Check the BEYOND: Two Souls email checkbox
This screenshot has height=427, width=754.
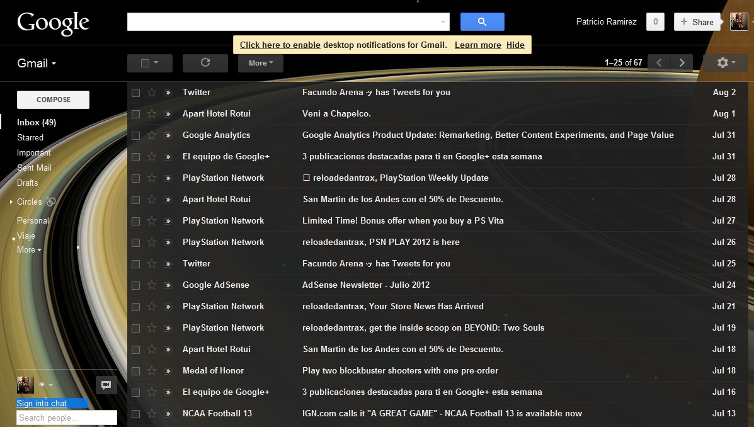[x=135, y=328]
